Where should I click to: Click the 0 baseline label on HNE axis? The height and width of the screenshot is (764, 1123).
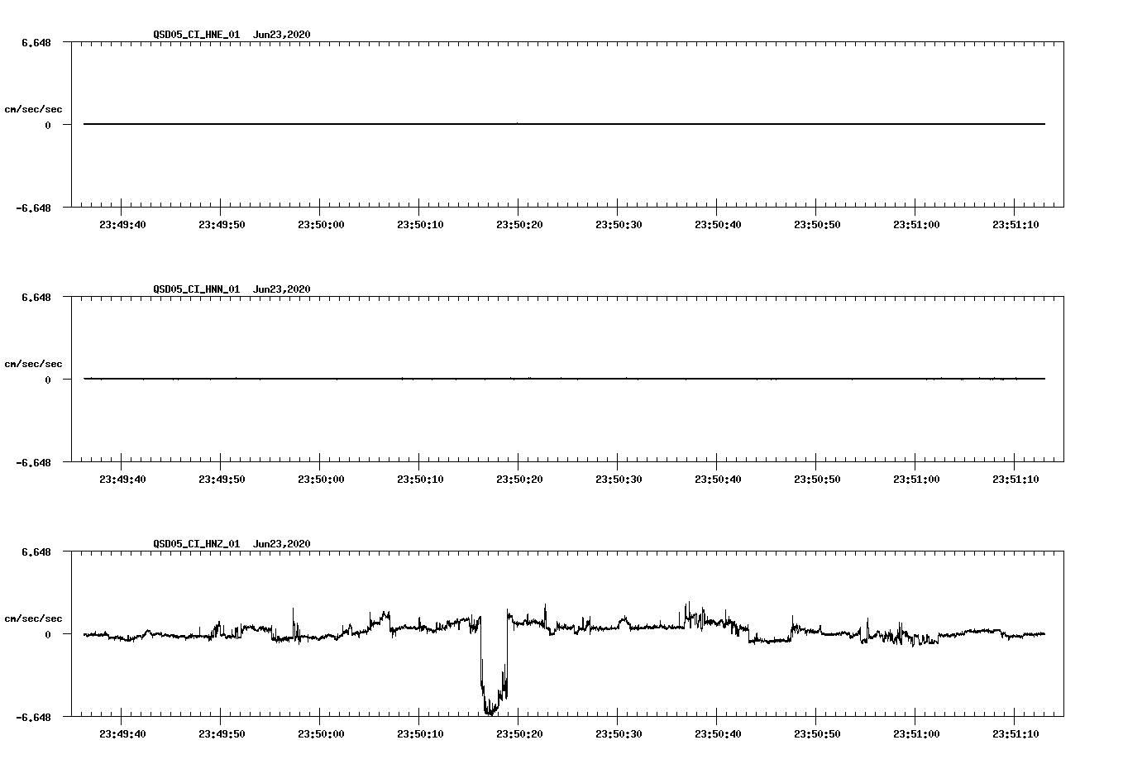tap(48, 126)
